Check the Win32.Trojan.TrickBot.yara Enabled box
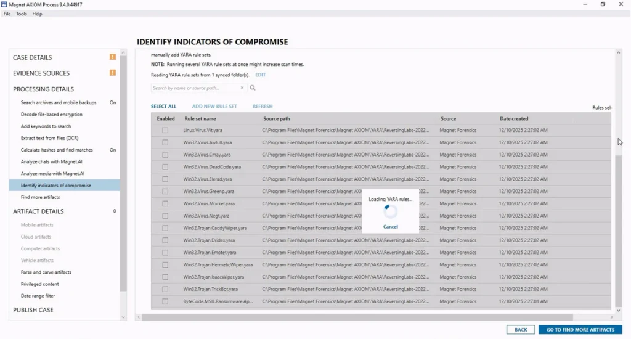Viewport: 631px width, 339px height. [165, 289]
